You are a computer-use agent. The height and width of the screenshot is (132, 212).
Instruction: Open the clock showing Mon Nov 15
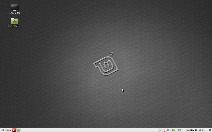click(195, 130)
